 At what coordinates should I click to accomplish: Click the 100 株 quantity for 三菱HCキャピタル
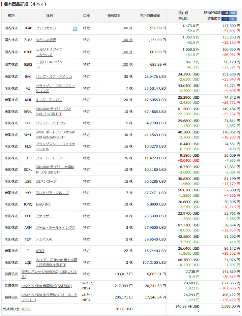tap(127, 64)
